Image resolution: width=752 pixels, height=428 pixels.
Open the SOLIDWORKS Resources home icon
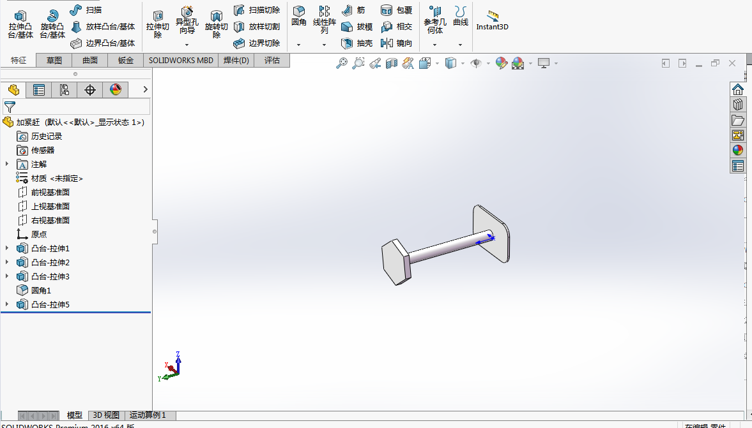(x=737, y=89)
